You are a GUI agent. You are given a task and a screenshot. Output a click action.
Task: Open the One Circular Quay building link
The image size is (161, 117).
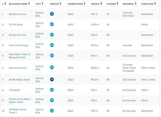(x=19, y=45)
